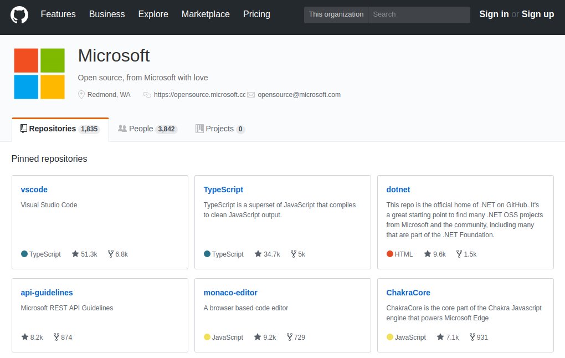Open vscode forks showing 6.8k
Image resolution: width=565 pixels, height=358 pixels.
point(118,254)
